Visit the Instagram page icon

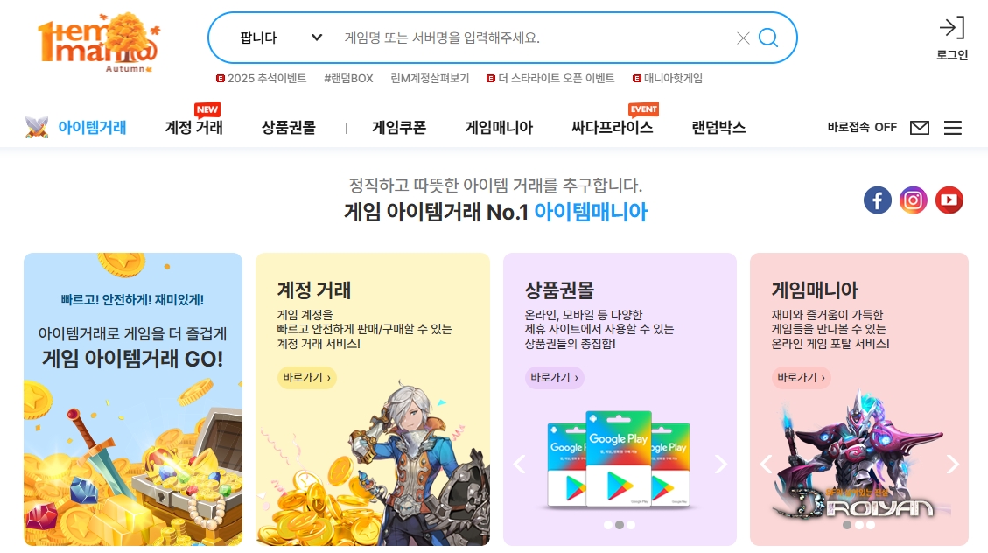[913, 200]
